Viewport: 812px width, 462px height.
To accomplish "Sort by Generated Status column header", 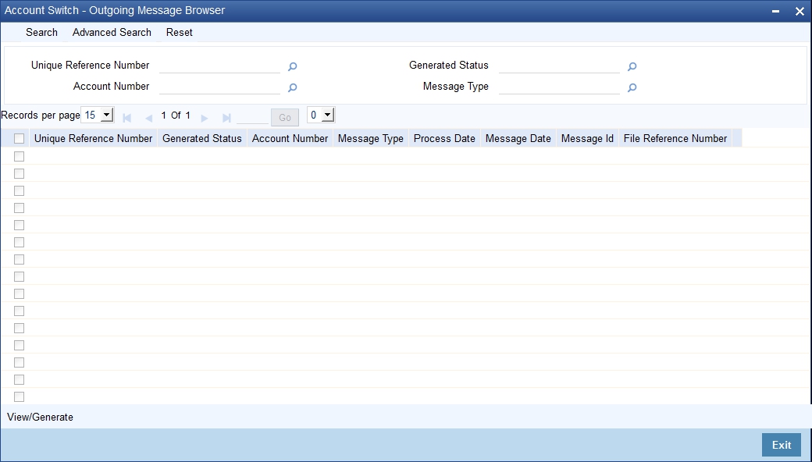I will pyautogui.click(x=202, y=138).
